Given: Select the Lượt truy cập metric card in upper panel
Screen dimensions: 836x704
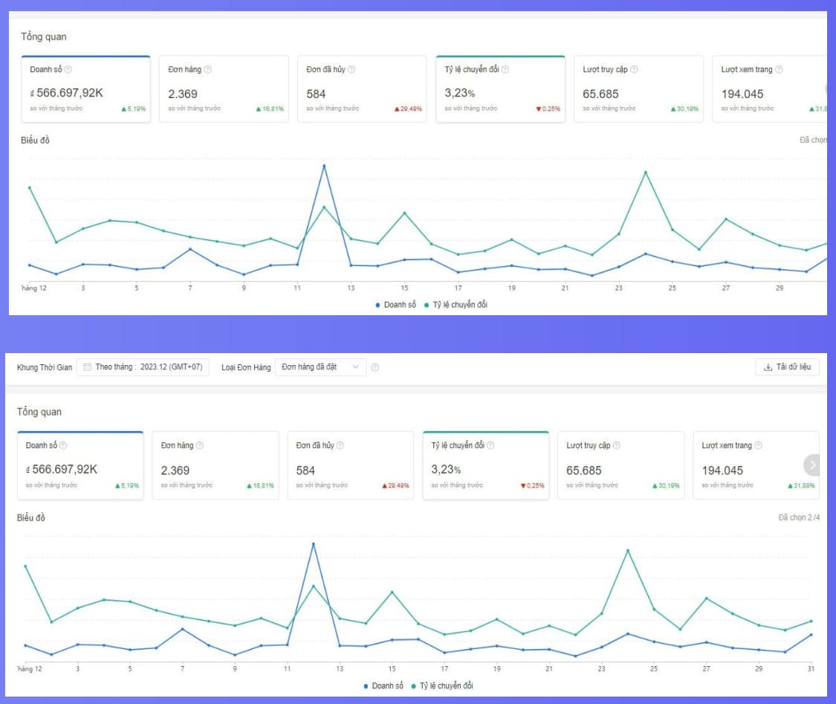Looking at the screenshot, I should point(638,89).
